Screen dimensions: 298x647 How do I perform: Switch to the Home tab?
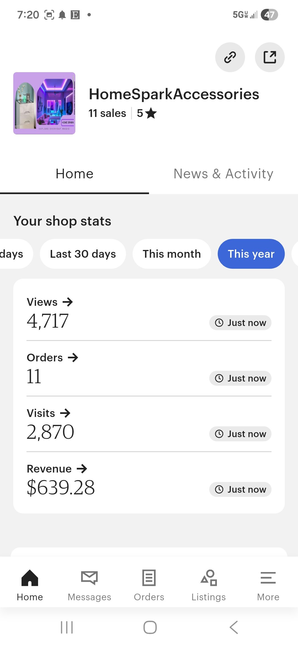(x=74, y=174)
